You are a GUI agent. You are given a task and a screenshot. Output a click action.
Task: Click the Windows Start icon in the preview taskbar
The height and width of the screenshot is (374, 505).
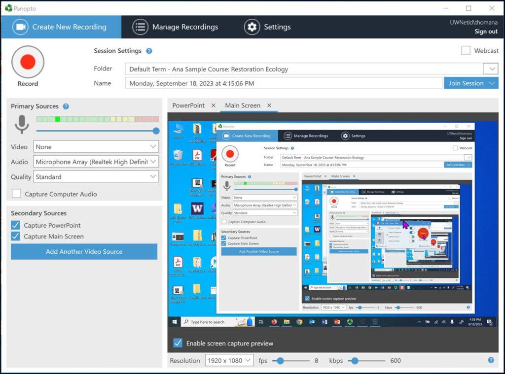pos(175,322)
